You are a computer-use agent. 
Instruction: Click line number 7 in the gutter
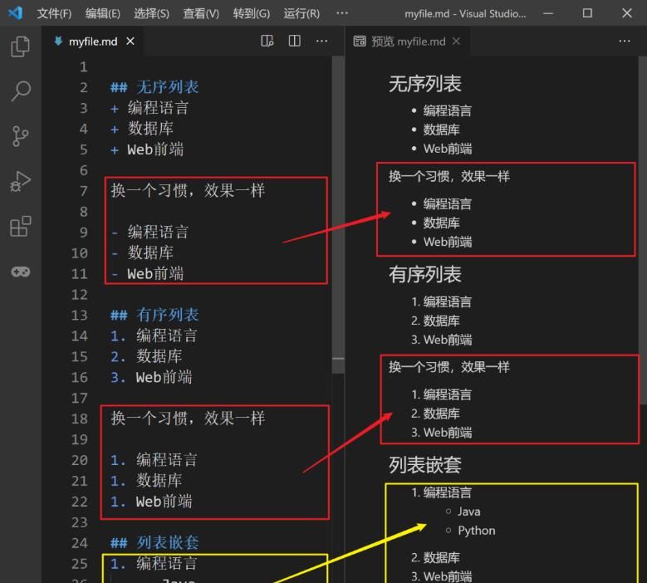click(83, 191)
